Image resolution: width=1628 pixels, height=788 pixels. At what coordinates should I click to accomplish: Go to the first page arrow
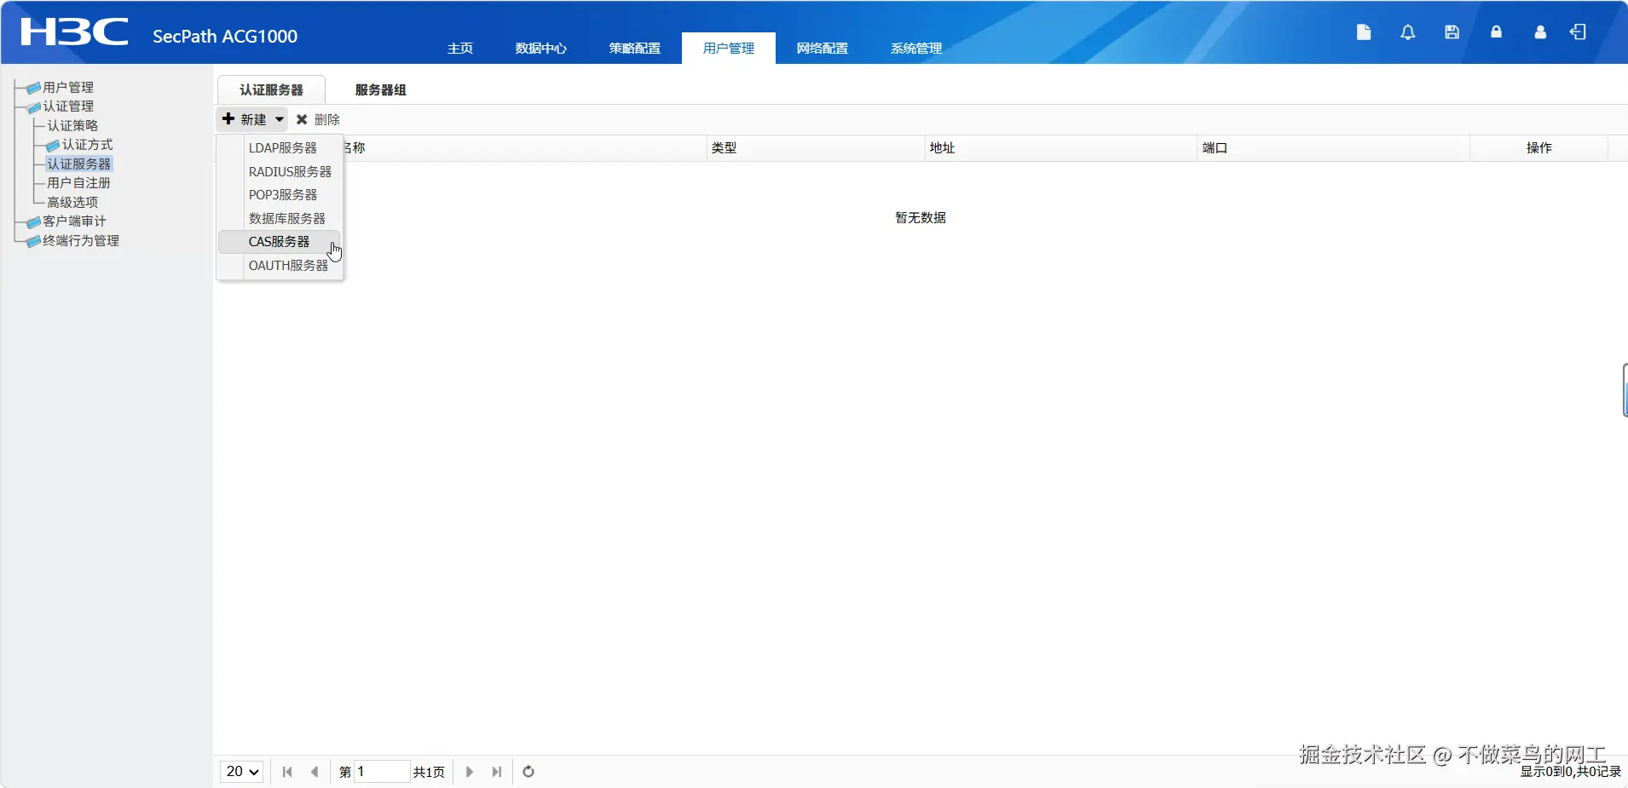[x=287, y=772]
